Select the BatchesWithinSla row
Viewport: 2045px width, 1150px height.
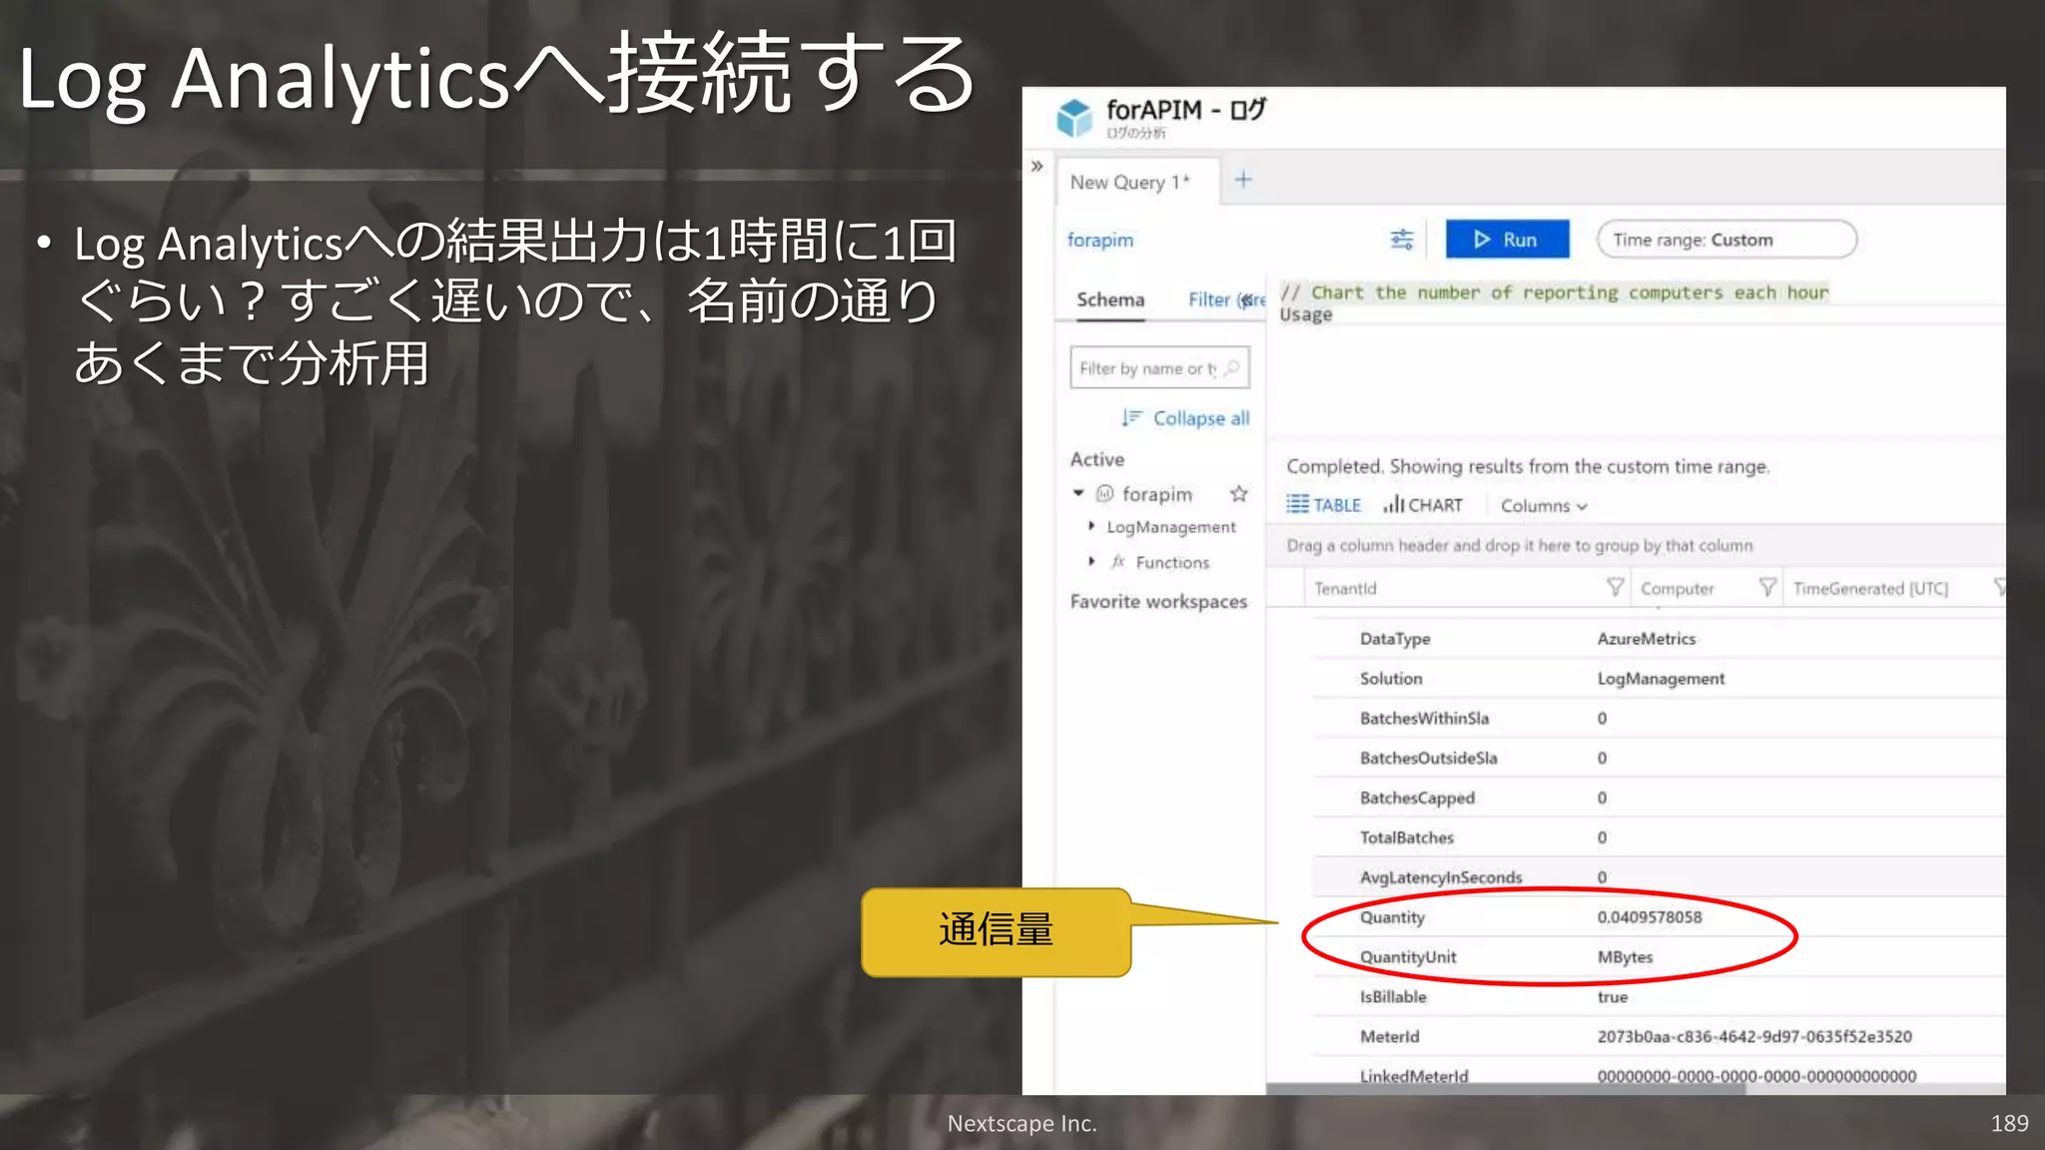tap(1658, 719)
